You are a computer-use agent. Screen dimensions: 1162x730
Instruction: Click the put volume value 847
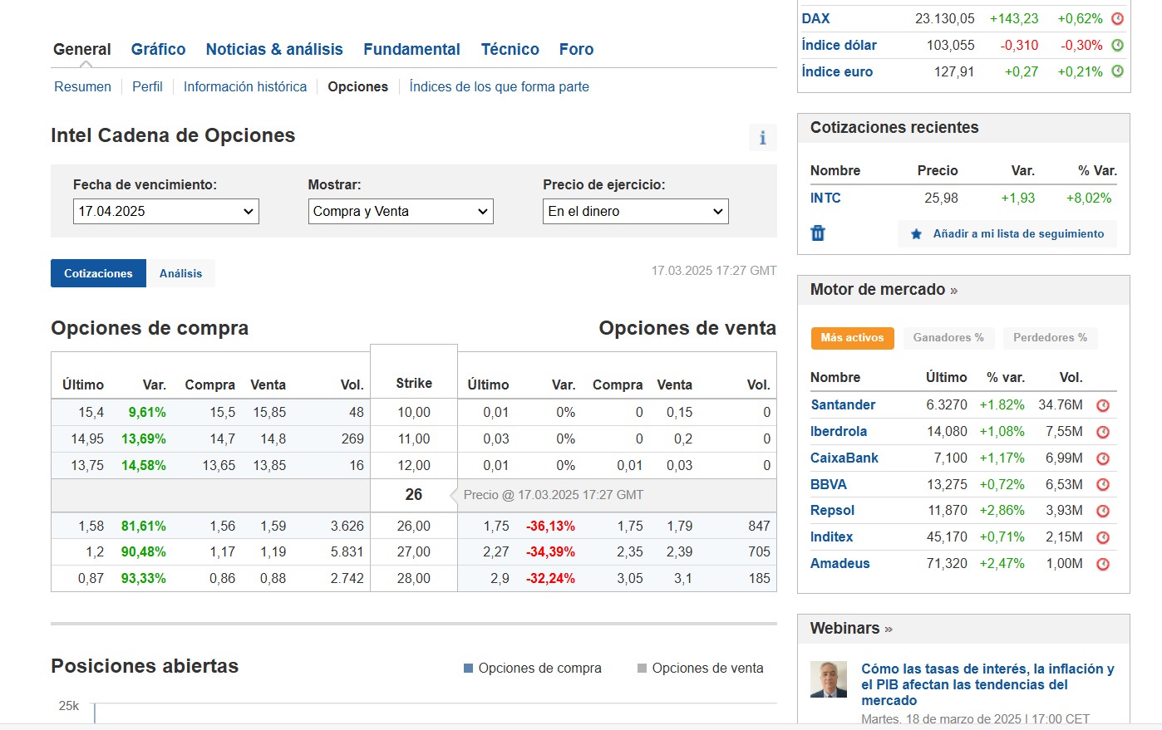759,526
